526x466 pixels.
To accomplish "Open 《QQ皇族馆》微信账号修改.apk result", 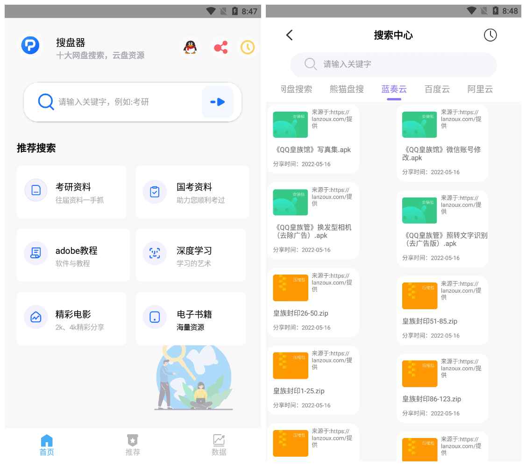I will coord(442,143).
